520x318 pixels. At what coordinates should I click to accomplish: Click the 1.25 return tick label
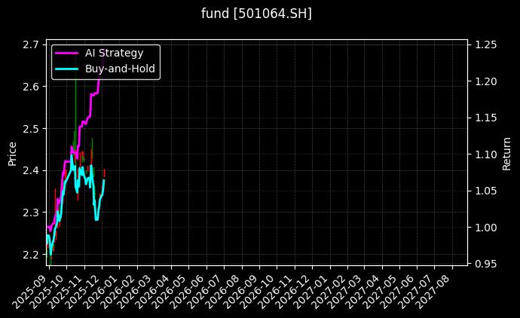tap(486, 44)
